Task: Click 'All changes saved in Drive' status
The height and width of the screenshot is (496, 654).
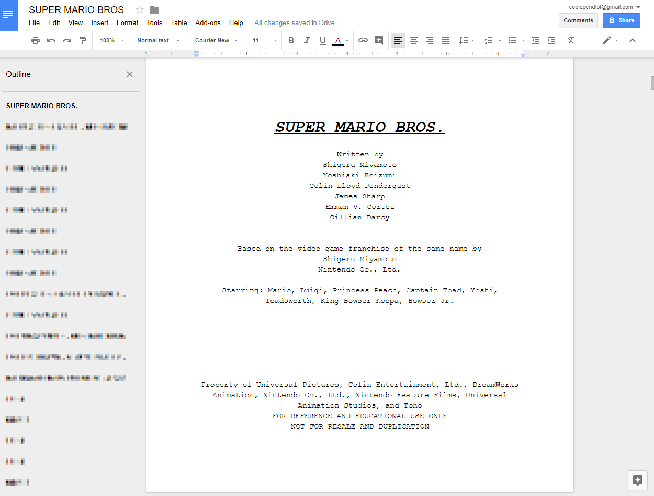Action: [295, 22]
